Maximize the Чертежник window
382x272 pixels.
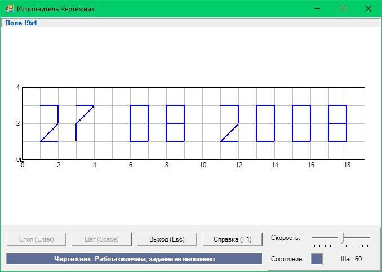click(343, 9)
